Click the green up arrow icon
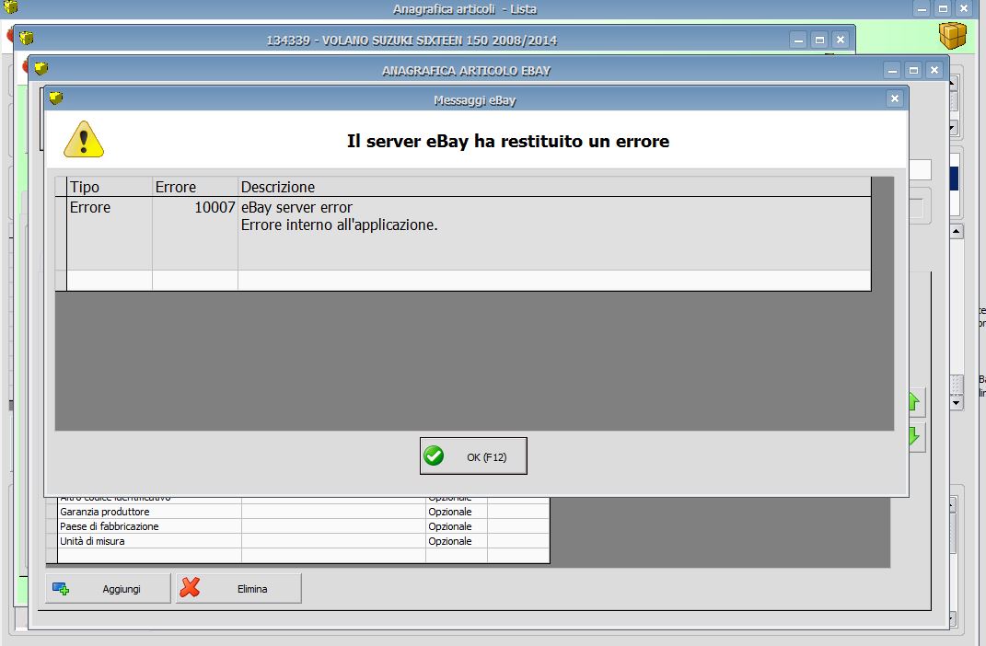This screenshot has height=646, width=986. click(915, 401)
